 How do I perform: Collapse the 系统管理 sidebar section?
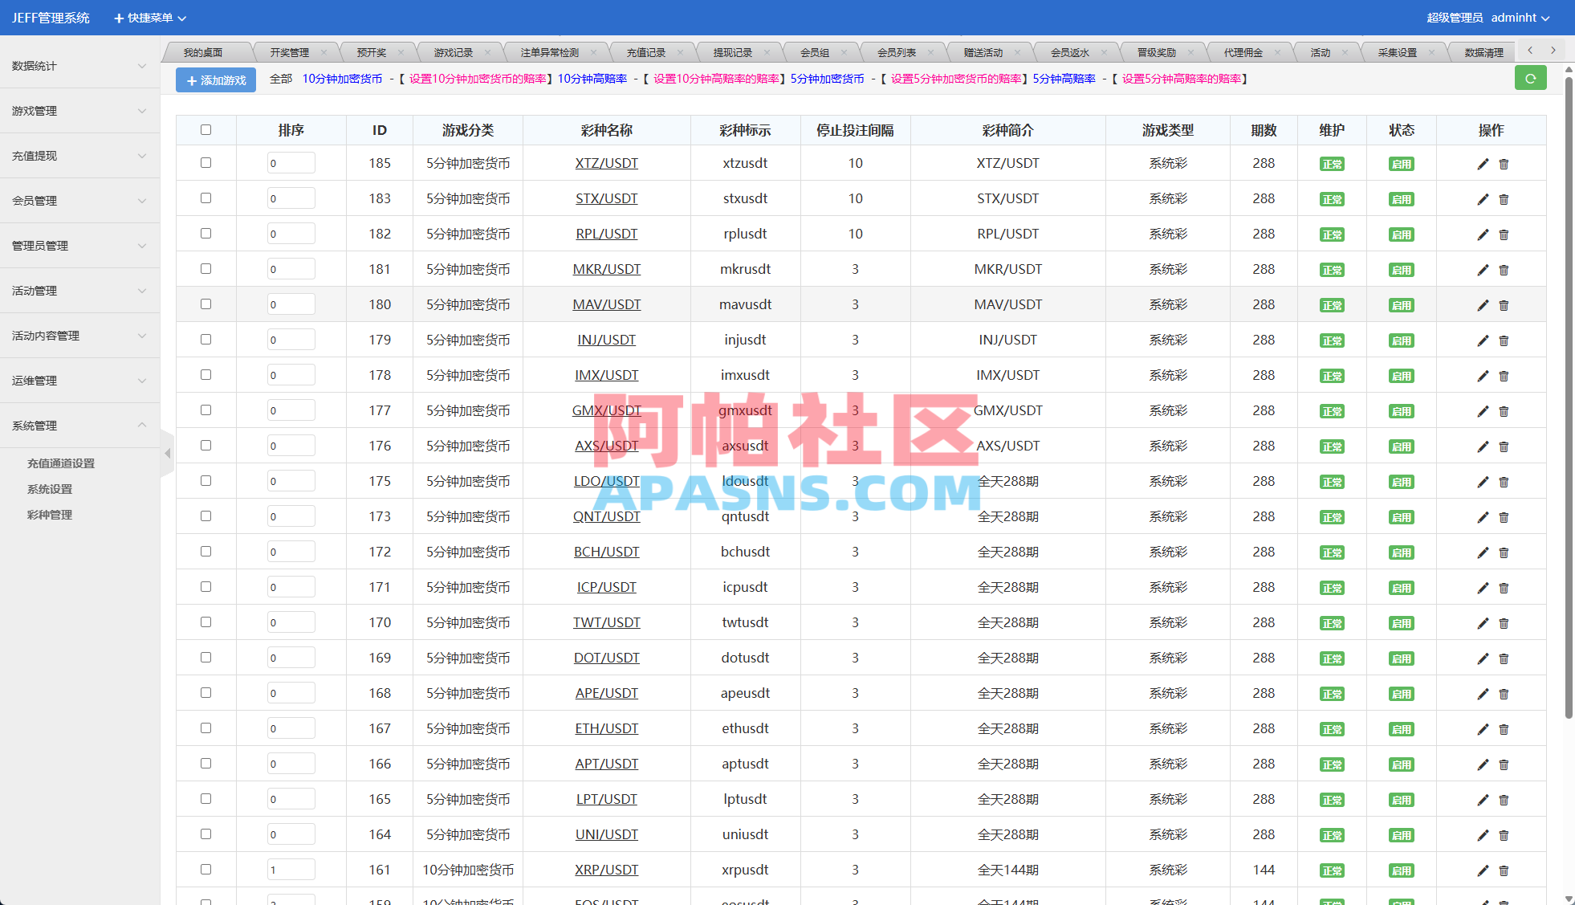[79, 425]
